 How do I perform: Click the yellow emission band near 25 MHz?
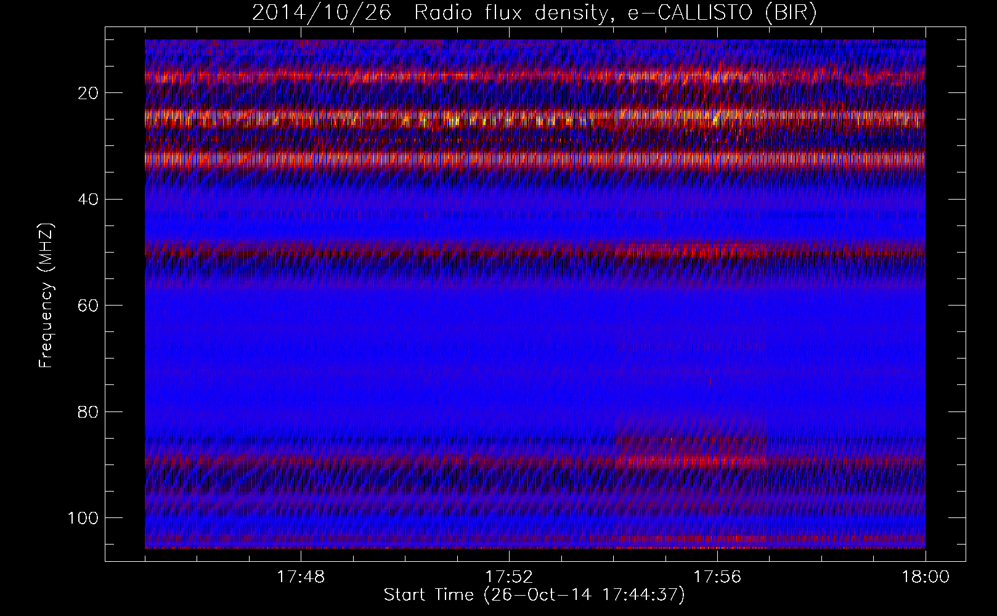pos(535,118)
